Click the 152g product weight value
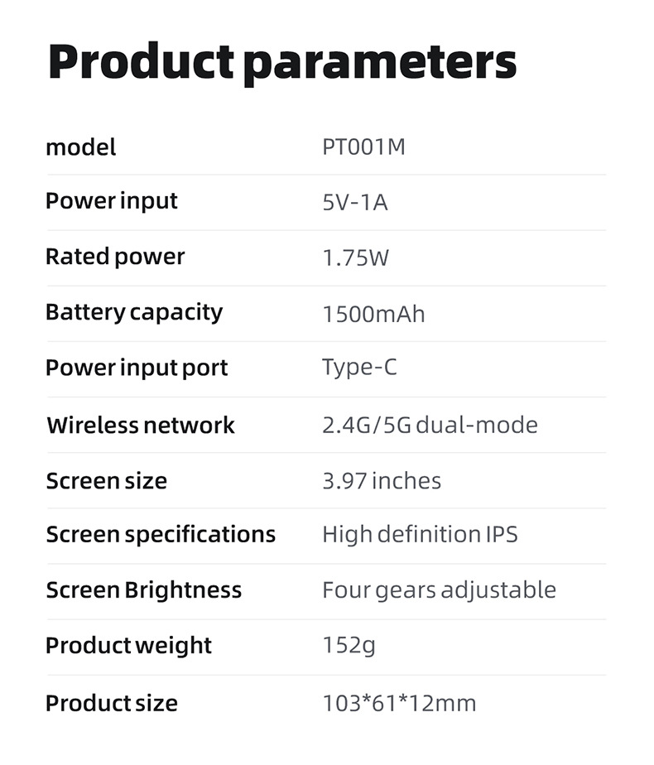The width and height of the screenshot is (654, 765). (349, 646)
